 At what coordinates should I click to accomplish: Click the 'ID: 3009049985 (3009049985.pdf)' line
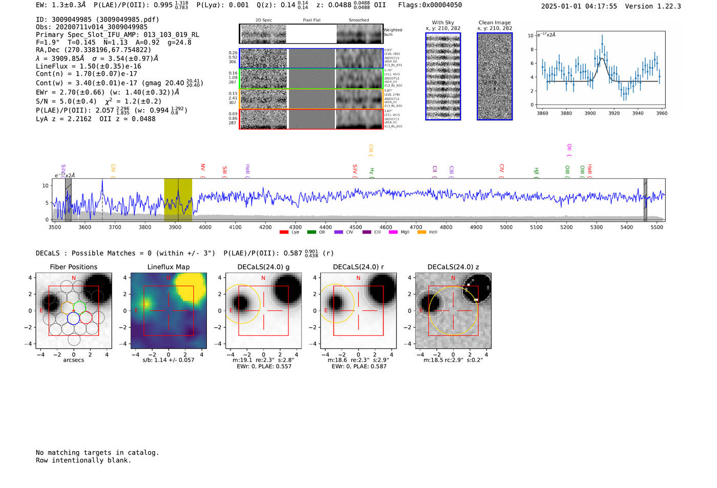(x=97, y=19)
